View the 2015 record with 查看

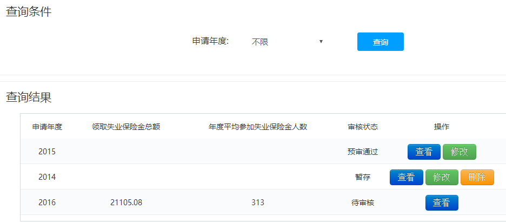click(x=424, y=152)
